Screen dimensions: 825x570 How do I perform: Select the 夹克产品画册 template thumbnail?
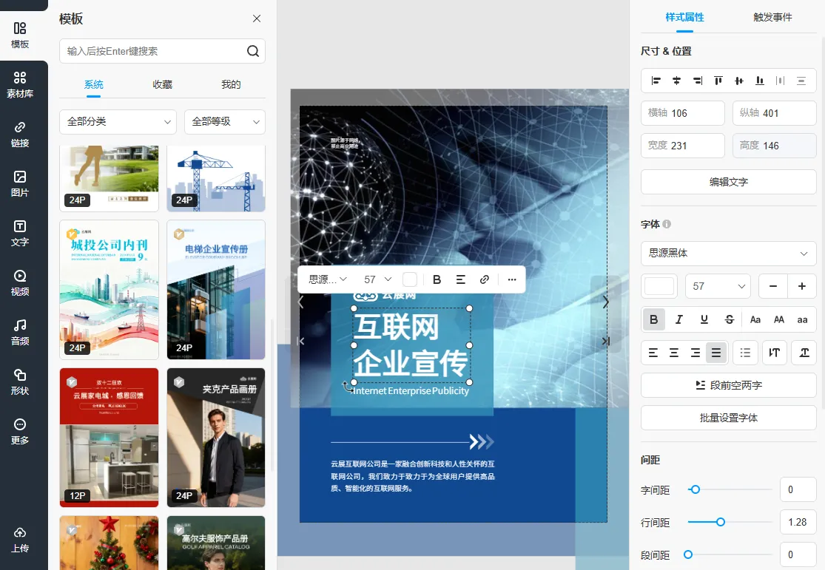(215, 436)
